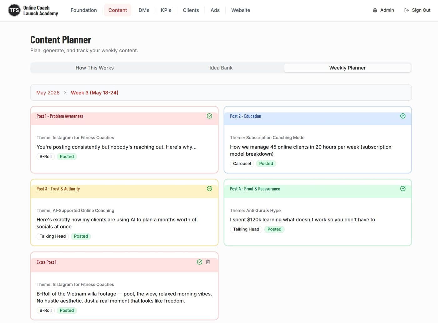Open the Foundation nav item
The image size is (438, 323).
[84, 10]
